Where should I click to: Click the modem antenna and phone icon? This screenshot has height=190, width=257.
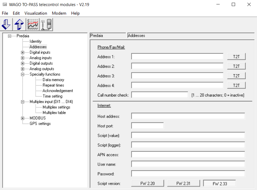pyautogui.click(x=46, y=24)
